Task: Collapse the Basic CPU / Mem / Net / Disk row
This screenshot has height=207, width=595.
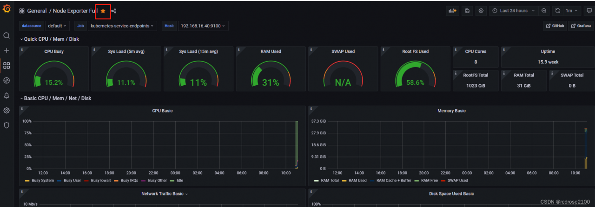Action: point(55,98)
